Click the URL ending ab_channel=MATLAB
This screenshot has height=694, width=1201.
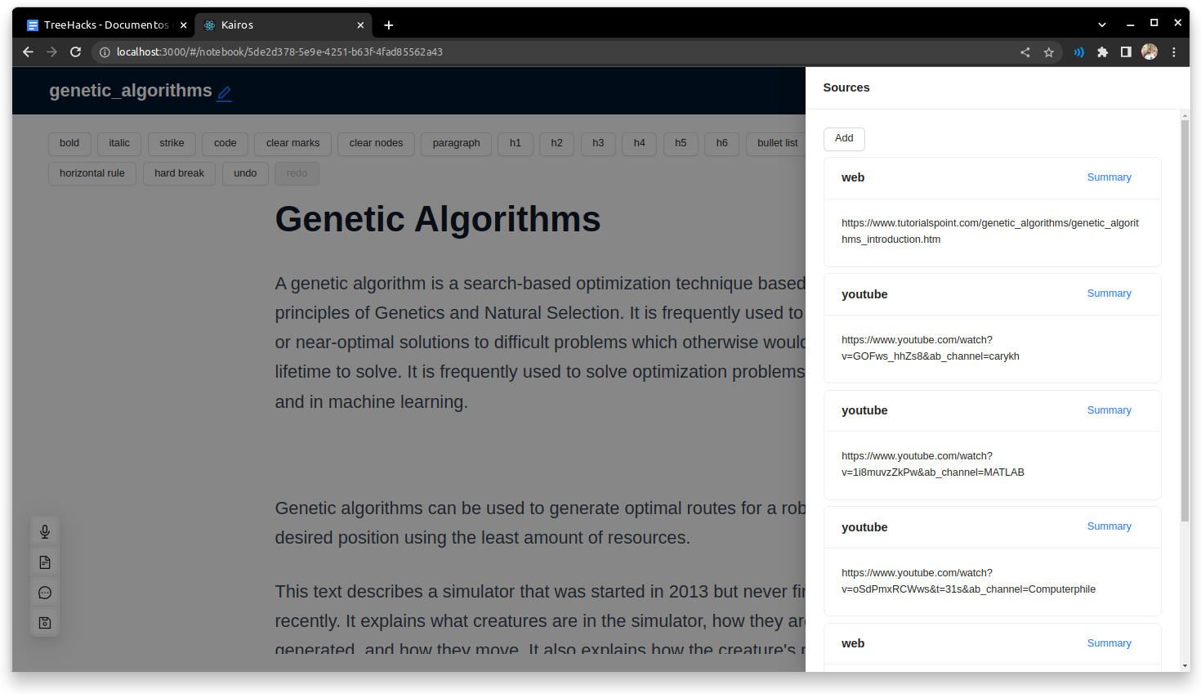[x=933, y=464]
